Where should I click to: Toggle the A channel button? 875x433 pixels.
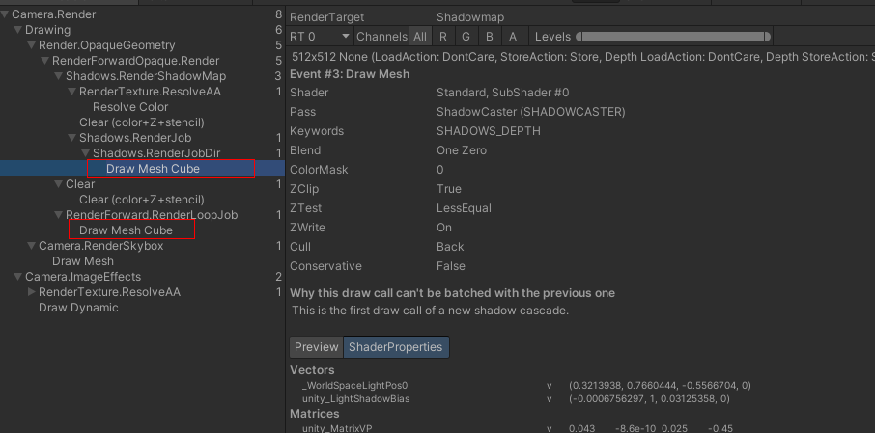pyautogui.click(x=513, y=37)
